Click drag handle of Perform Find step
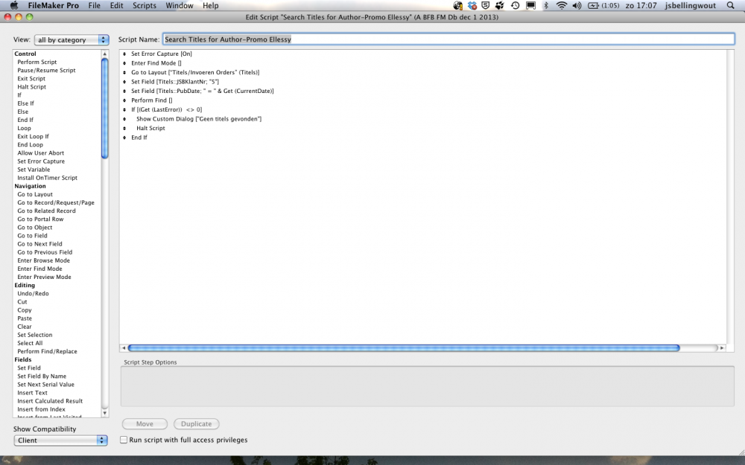 click(124, 100)
